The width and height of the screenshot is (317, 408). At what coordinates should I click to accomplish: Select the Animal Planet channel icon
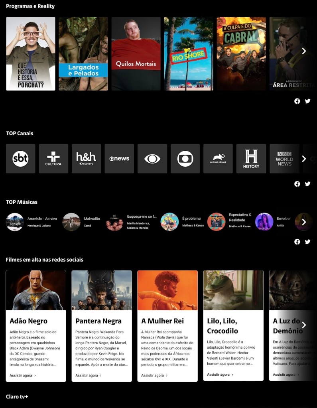[218, 159]
